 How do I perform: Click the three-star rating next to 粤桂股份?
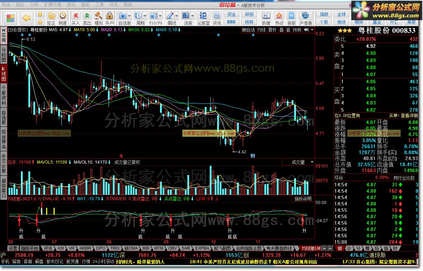345,31
